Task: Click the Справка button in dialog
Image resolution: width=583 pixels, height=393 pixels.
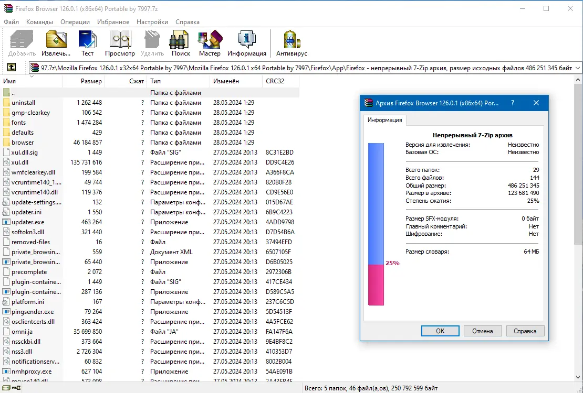Action: [x=525, y=331]
